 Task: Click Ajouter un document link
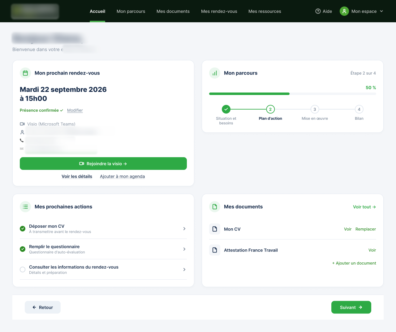click(354, 263)
